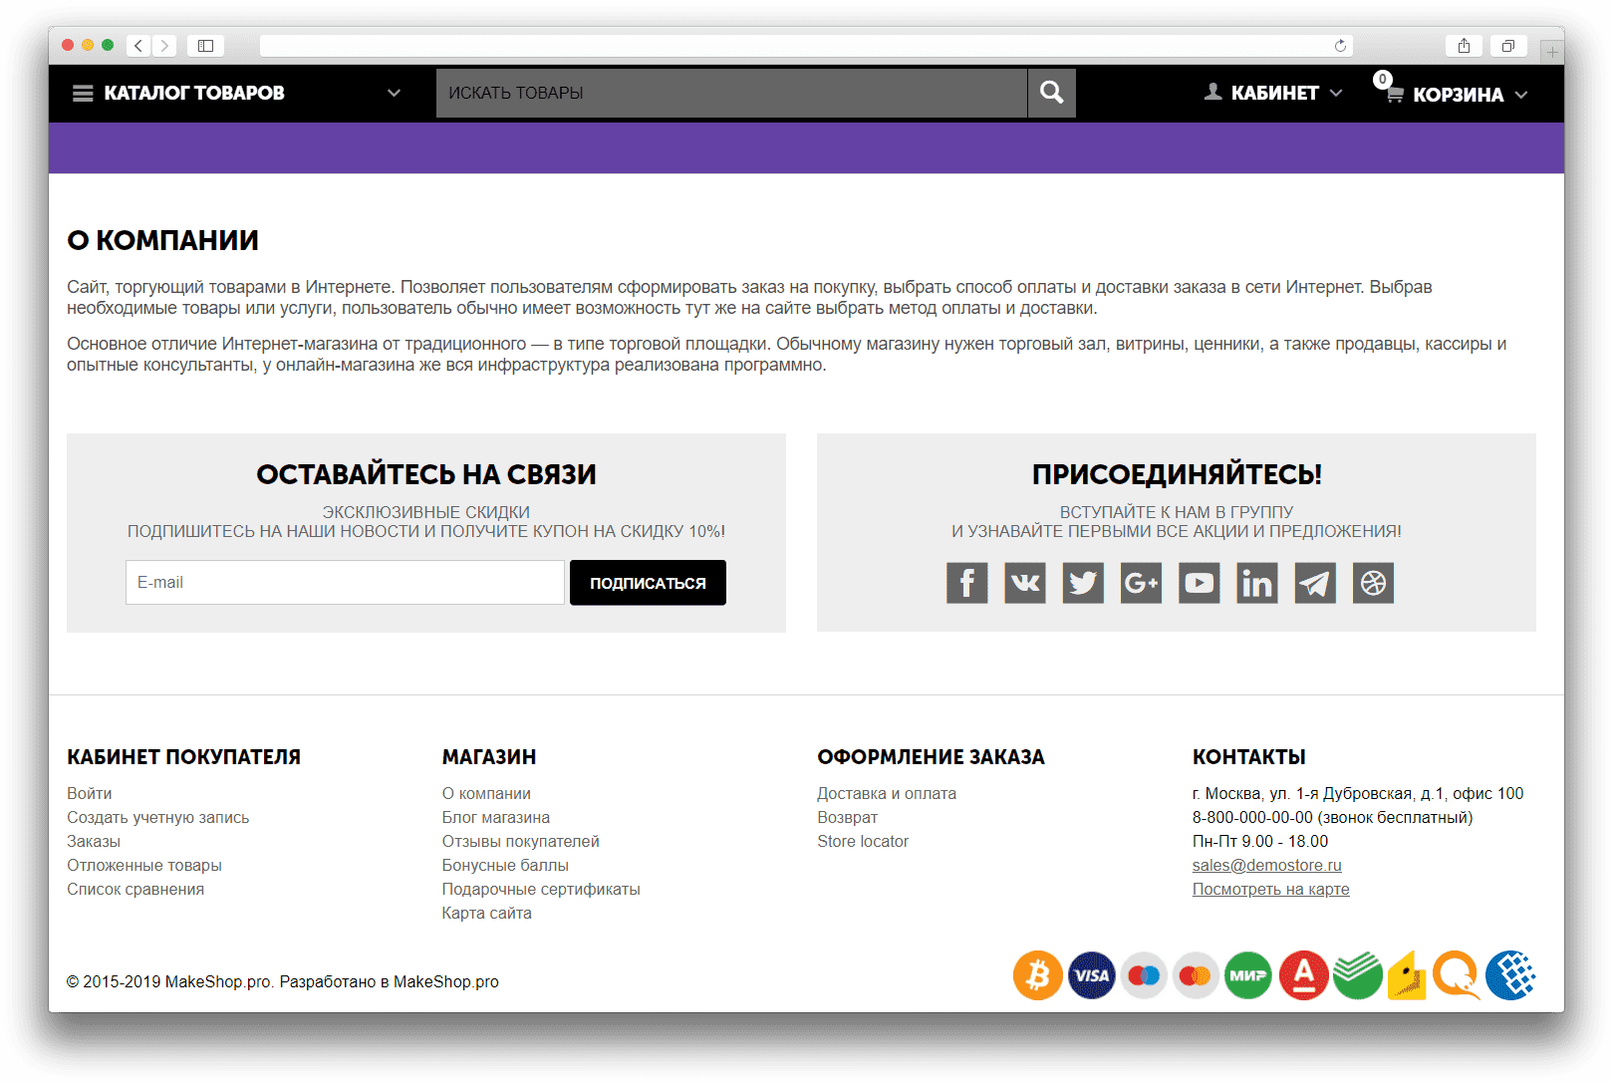Open the hamburger catalog menu icon
This screenshot has width=1613, height=1083.
pyautogui.click(x=83, y=93)
